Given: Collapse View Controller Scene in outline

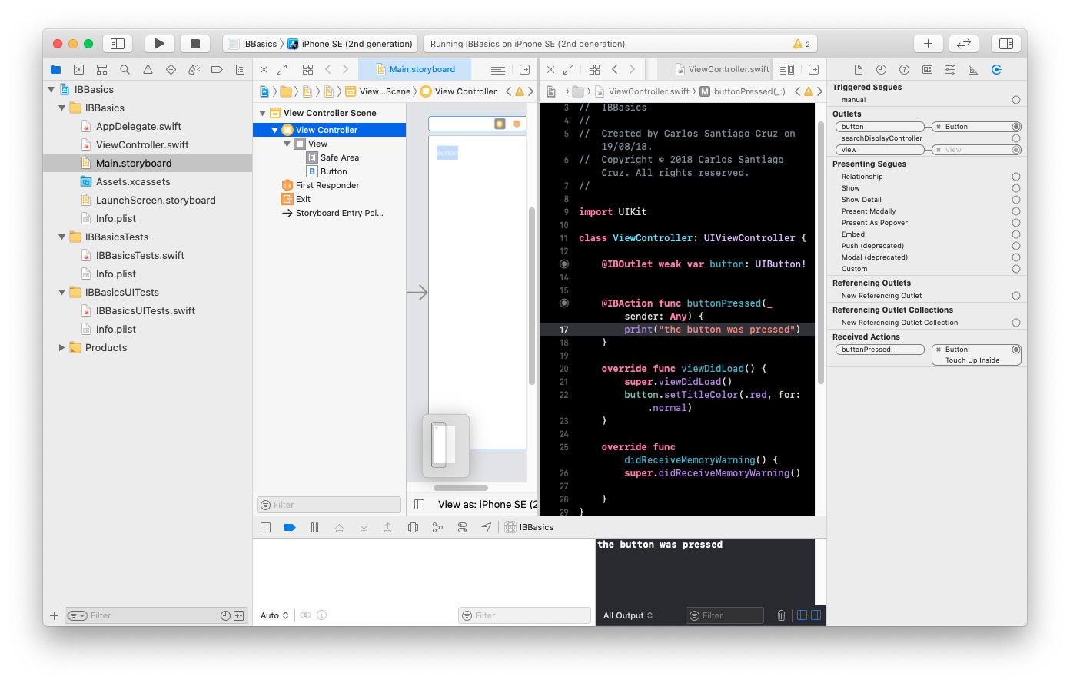Looking at the screenshot, I should click(262, 113).
